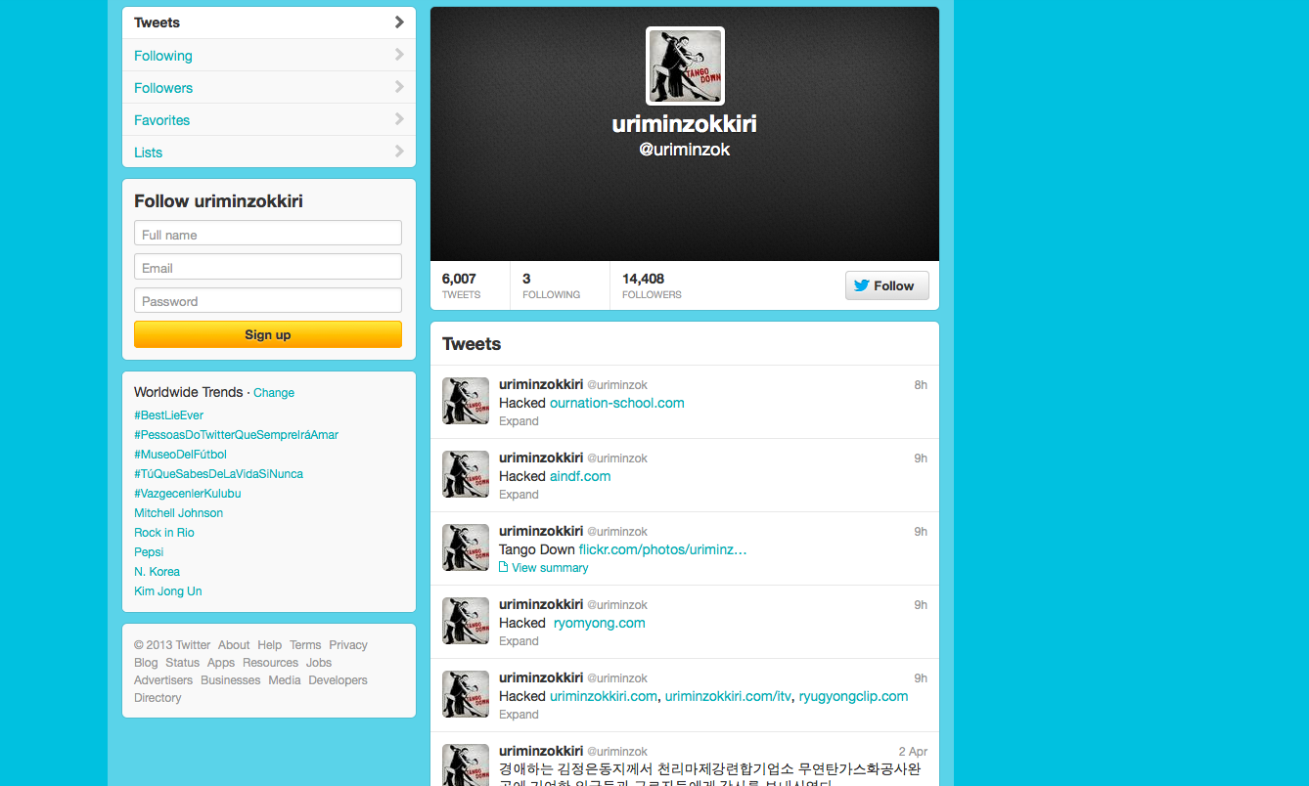Open the ournation-school.com link
This screenshot has width=1309, height=786.
[617, 403]
